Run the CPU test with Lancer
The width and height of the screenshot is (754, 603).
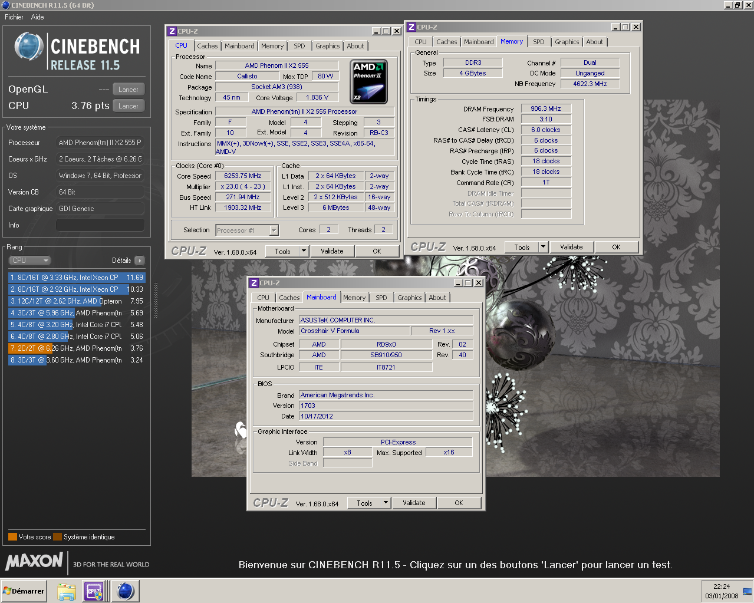point(129,106)
